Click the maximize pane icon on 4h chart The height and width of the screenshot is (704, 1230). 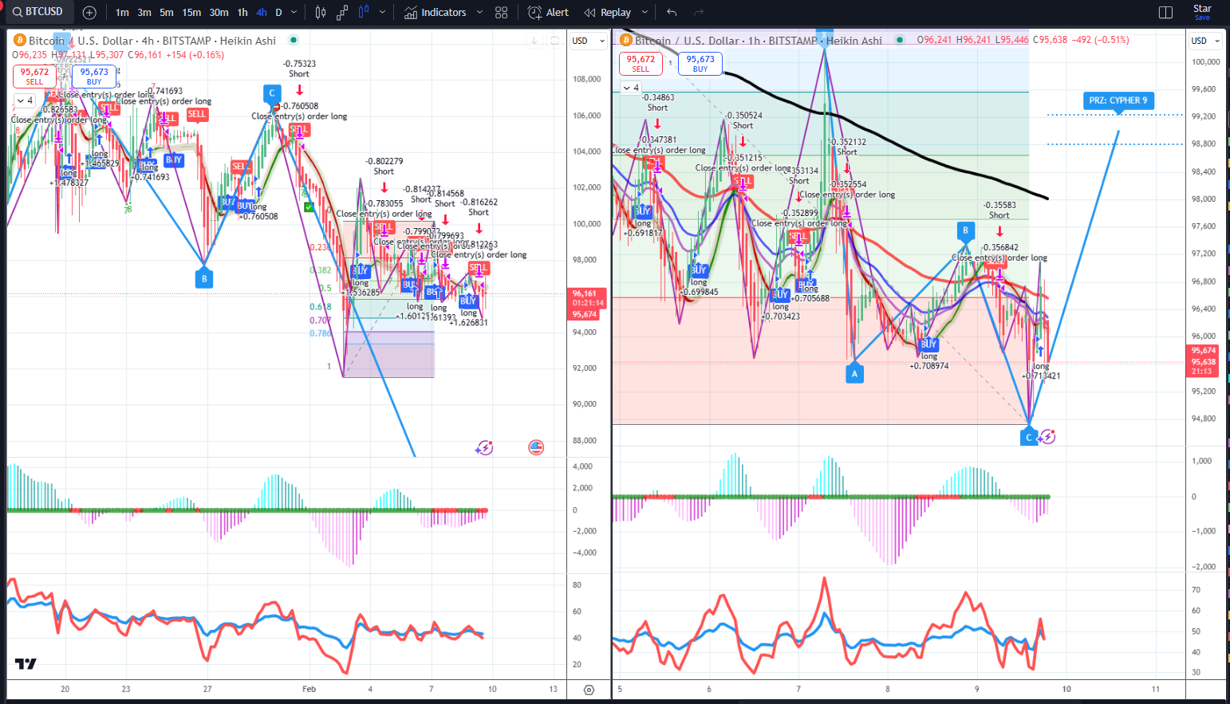click(x=555, y=41)
